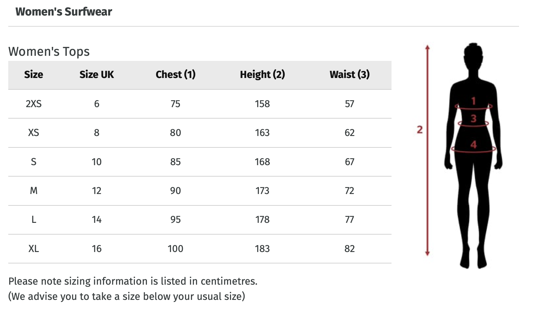Select the Women's Surfwear section heading
This screenshot has height=317, width=533.
[x=64, y=12]
